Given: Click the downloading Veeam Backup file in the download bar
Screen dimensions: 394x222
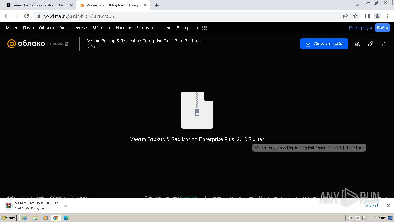Looking at the screenshot, I should pyautogui.click(x=33, y=206).
